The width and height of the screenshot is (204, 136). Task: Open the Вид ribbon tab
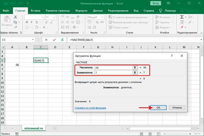click(136, 11)
